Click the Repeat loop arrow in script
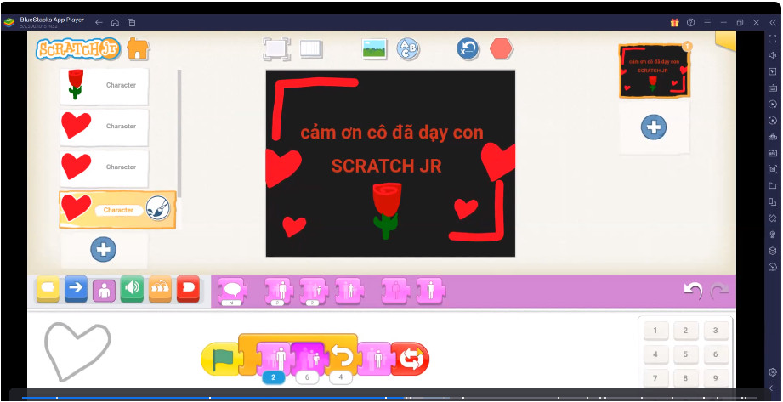 (342, 357)
